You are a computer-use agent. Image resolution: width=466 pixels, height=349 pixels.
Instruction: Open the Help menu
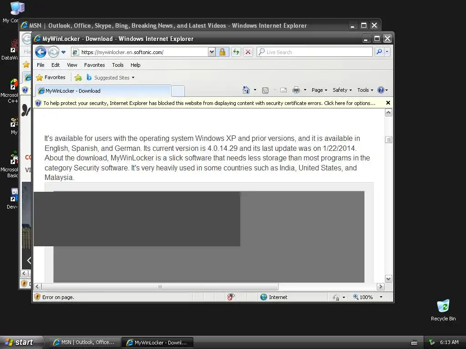(x=135, y=65)
